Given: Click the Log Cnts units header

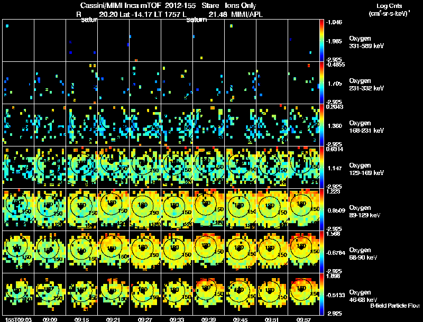Looking at the screenshot, I should [389, 10].
